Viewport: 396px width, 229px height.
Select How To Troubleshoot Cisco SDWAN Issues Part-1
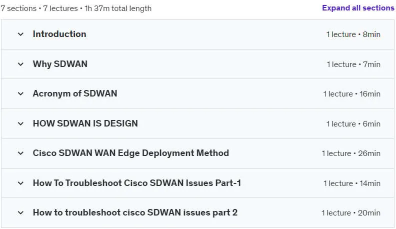tap(137, 183)
